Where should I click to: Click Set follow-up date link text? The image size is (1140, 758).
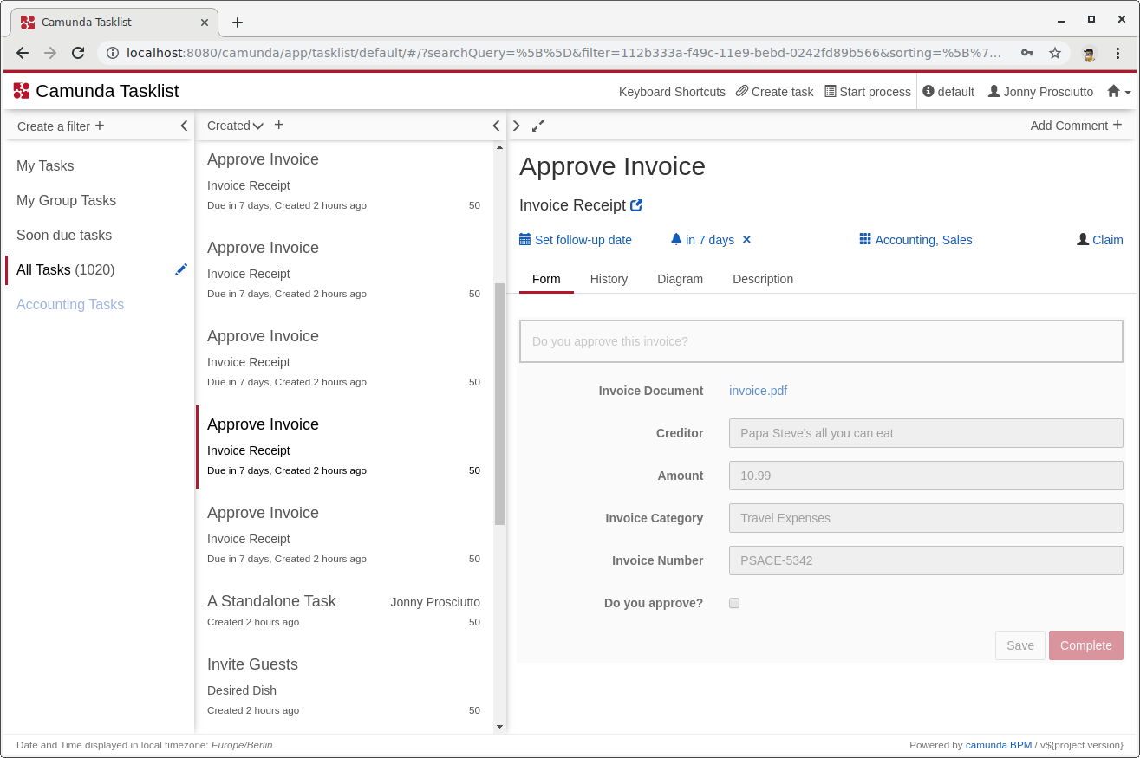(x=583, y=240)
